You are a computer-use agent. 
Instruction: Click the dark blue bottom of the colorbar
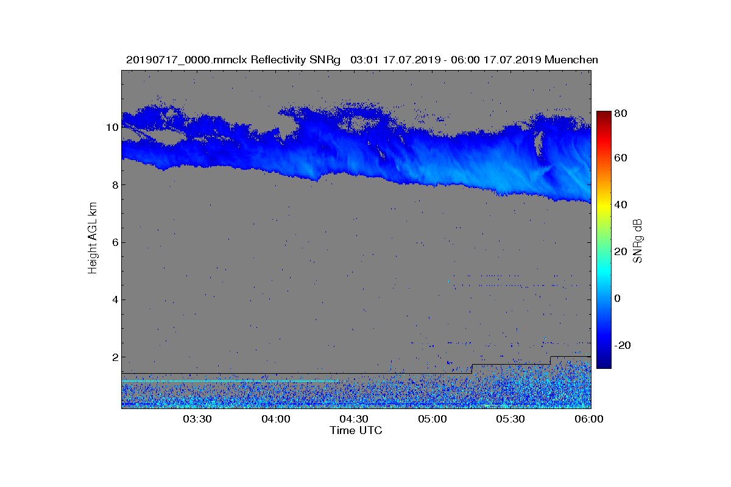[x=604, y=363]
